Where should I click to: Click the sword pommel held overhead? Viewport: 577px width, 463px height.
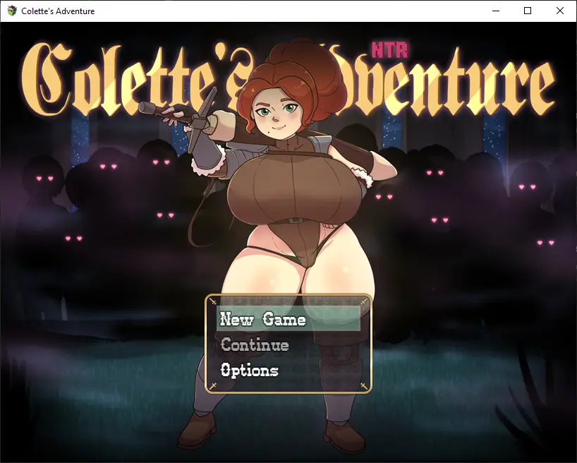tap(147, 108)
